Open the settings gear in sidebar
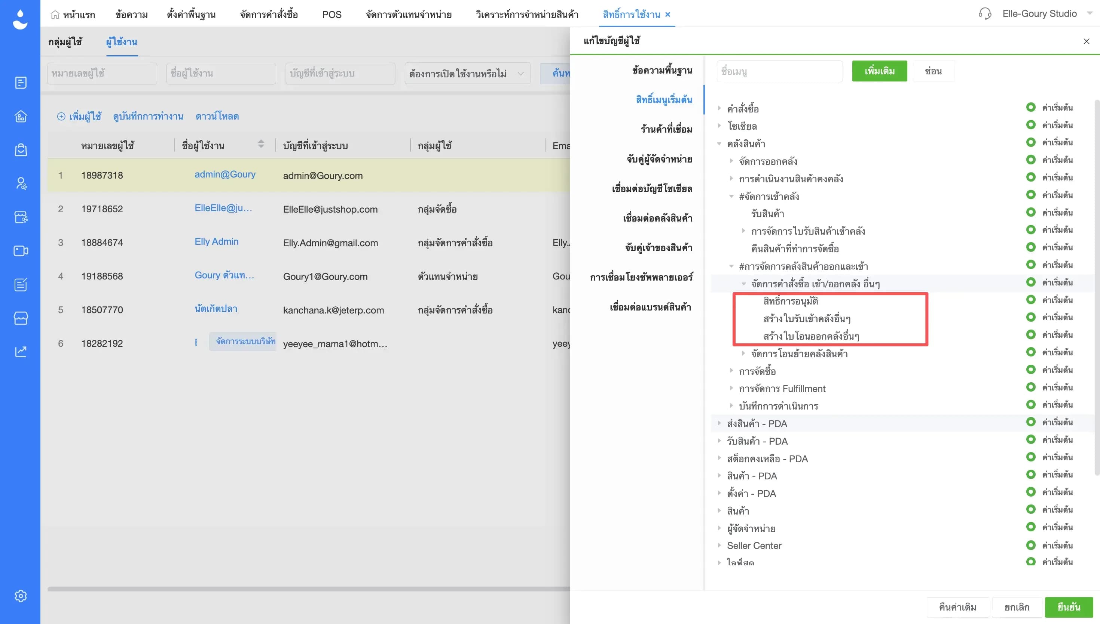Viewport: 1100px width, 624px height. (21, 596)
